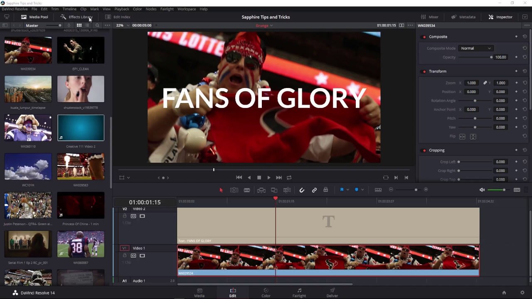Open the Fairlight menu

pos(167,9)
